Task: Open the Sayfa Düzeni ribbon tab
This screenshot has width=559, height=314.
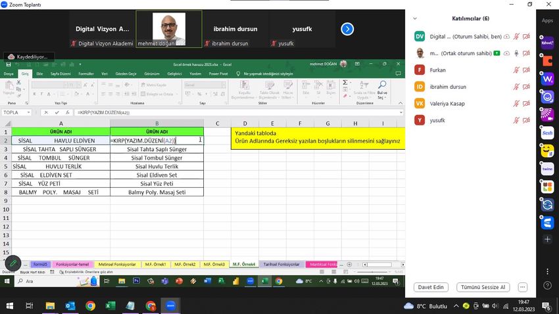Action: point(61,74)
